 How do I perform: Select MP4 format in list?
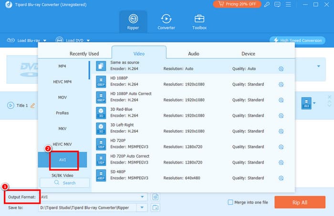pyautogui.click(x=62, y=66)
